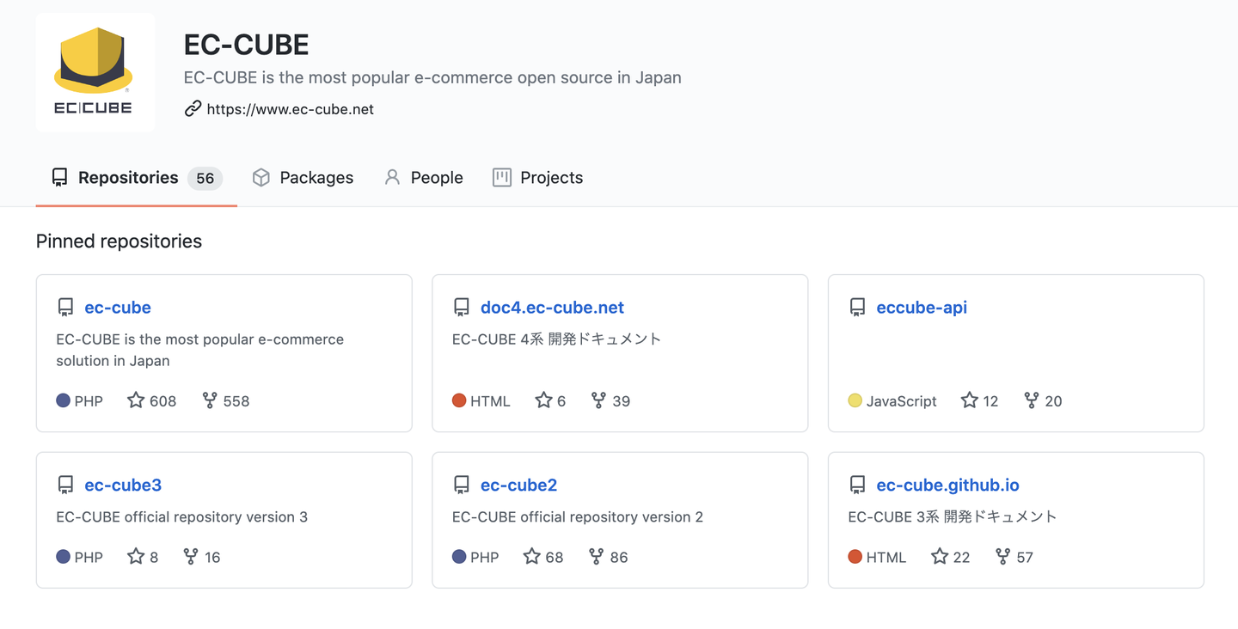Switch to the Repositories tab

(x=128, y=178)
